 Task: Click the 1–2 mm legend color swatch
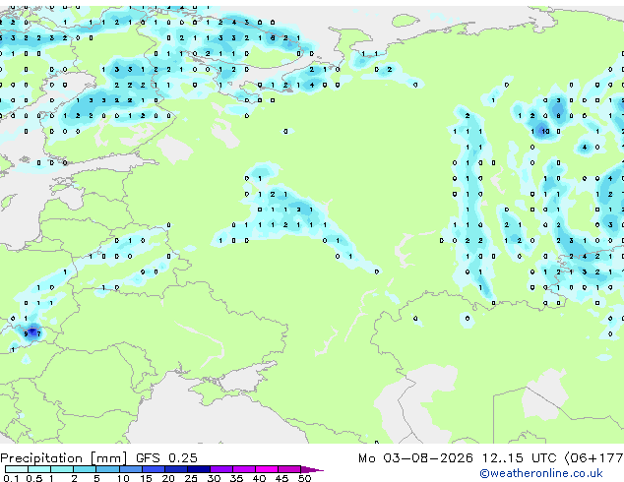point(62,469)
